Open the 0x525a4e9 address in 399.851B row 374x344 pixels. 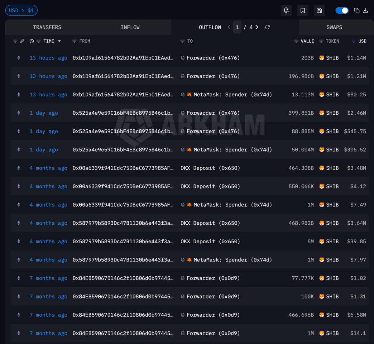click(123, 113)
